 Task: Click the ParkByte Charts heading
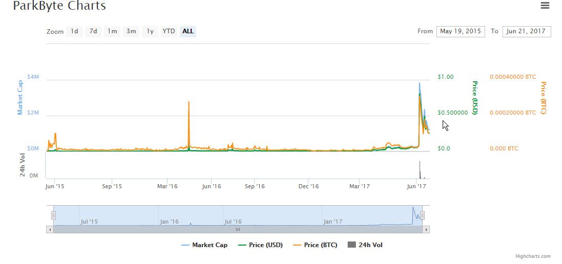tap(59, 6)
